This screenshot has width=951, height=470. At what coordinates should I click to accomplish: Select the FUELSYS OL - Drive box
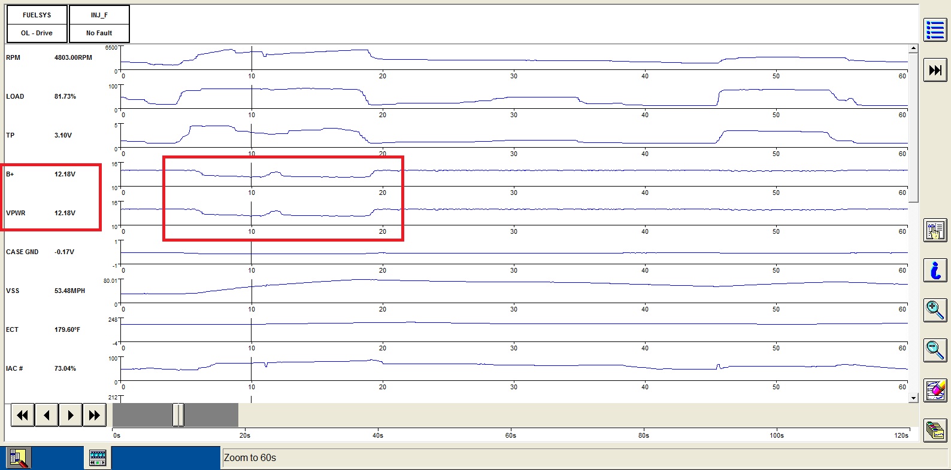coord(37,24)
